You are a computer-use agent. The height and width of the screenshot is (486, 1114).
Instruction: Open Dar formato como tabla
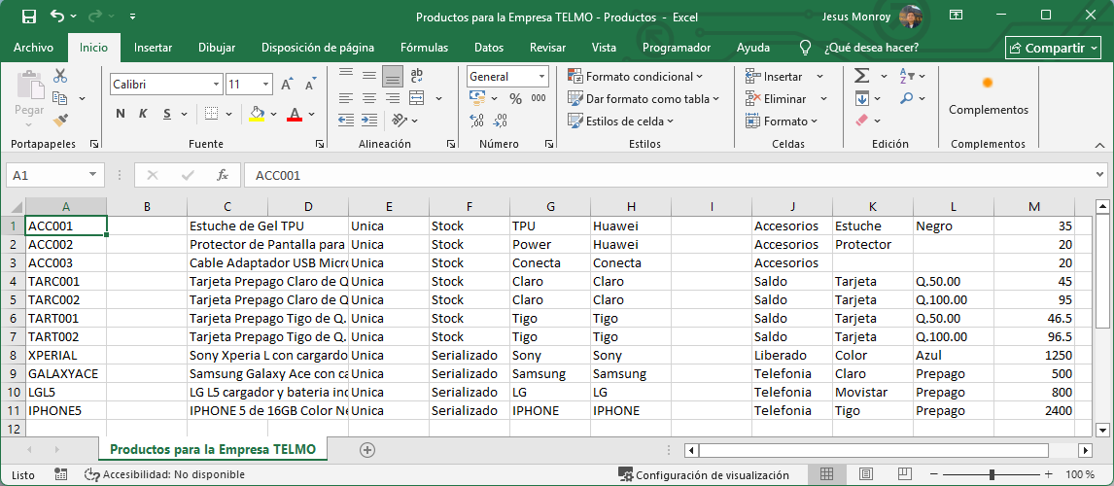click(644, 99)
